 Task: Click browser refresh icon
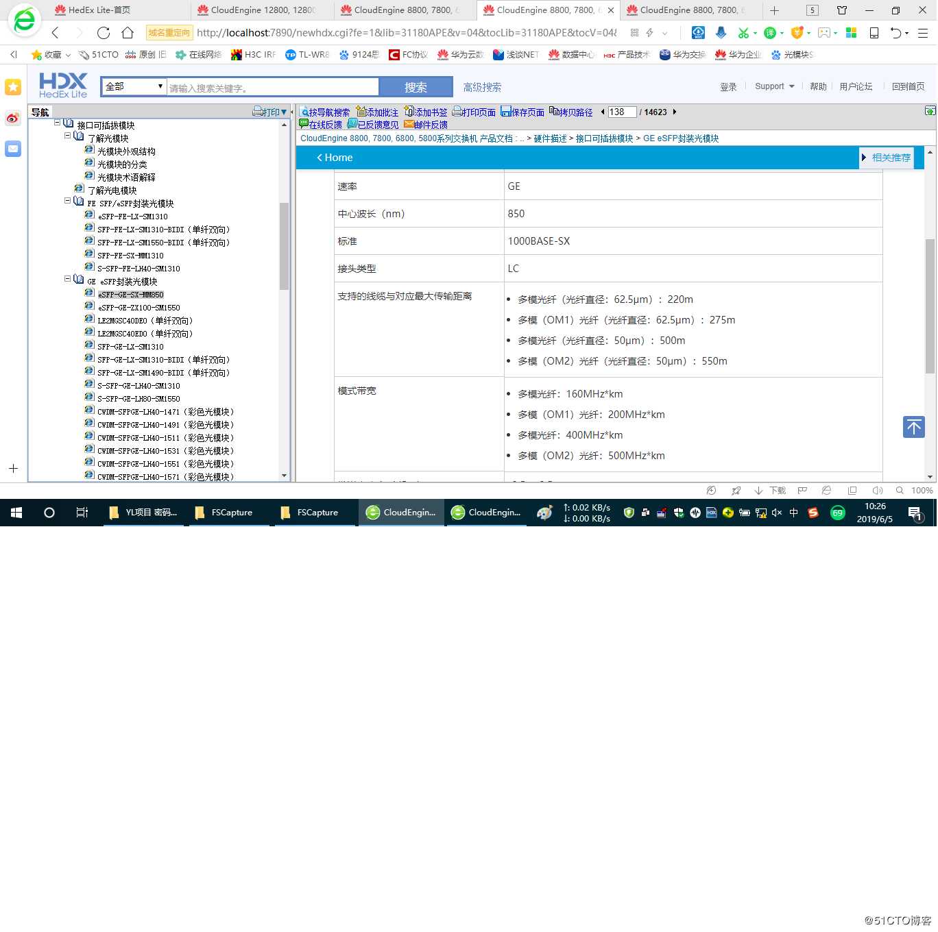[104, 33]
